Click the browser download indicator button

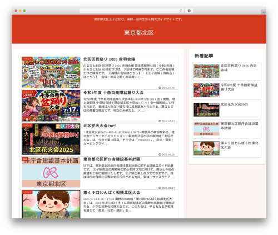click(189, 11)
